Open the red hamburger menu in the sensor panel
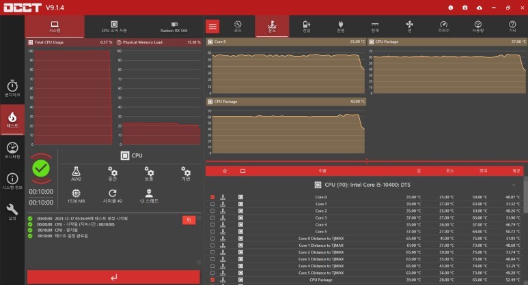The width and height of the screenshot is (528, 285). tap(213, 27)
